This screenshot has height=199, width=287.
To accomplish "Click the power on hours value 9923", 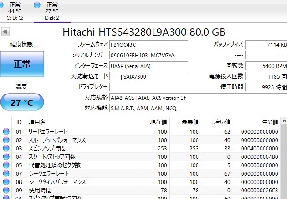I will (266, 87).
